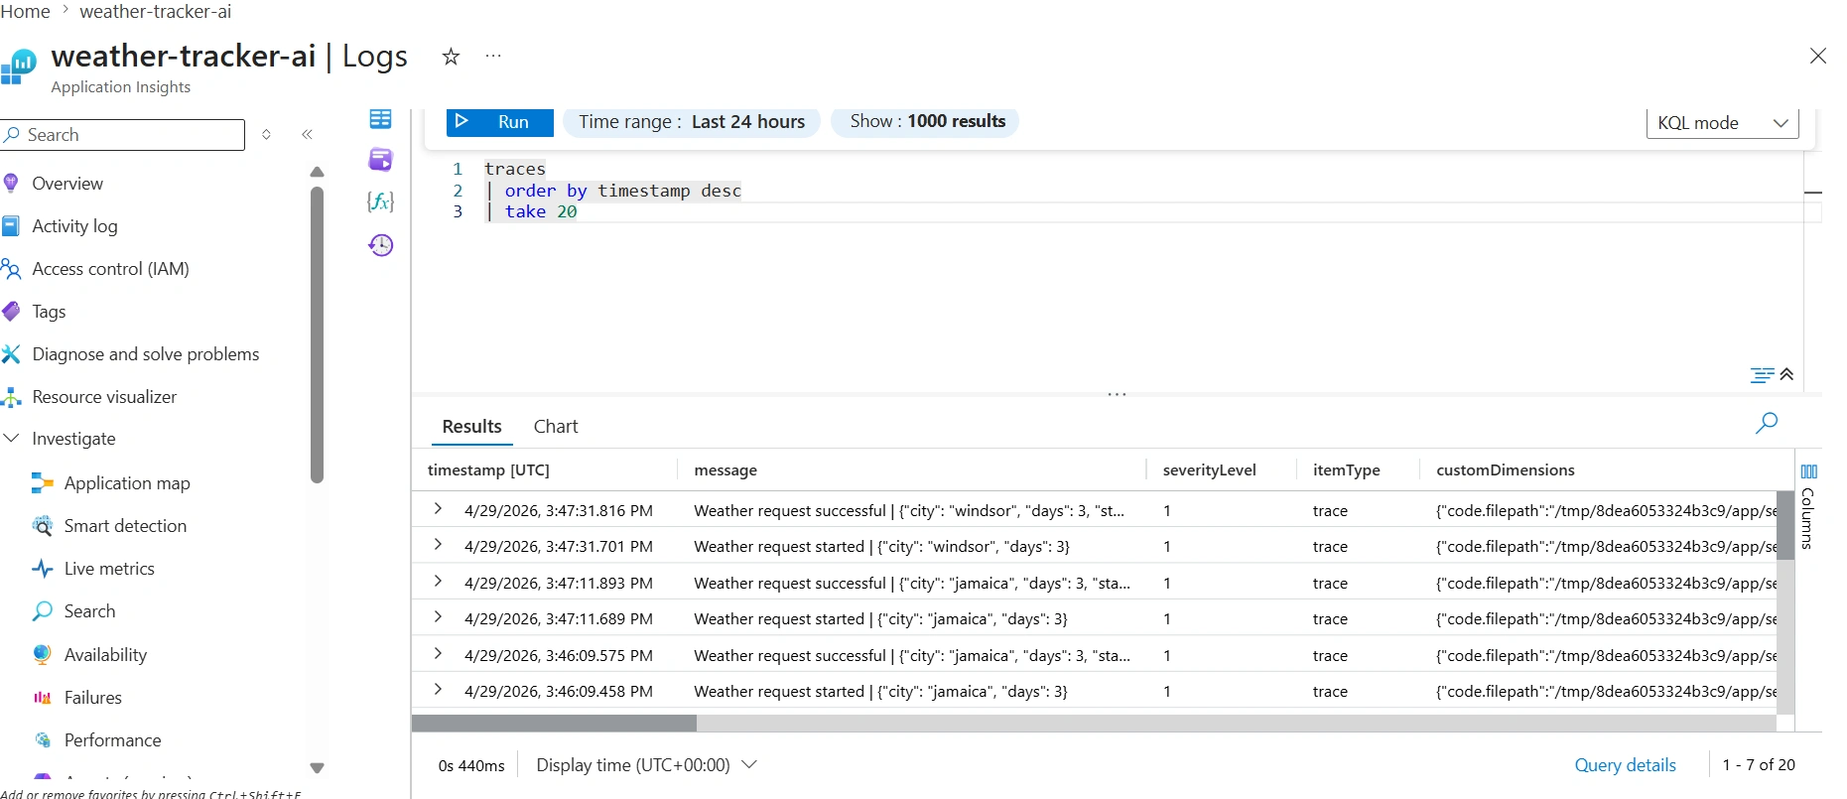
Task: Click Home in the breadcrumb
Action: pos(25,12)
